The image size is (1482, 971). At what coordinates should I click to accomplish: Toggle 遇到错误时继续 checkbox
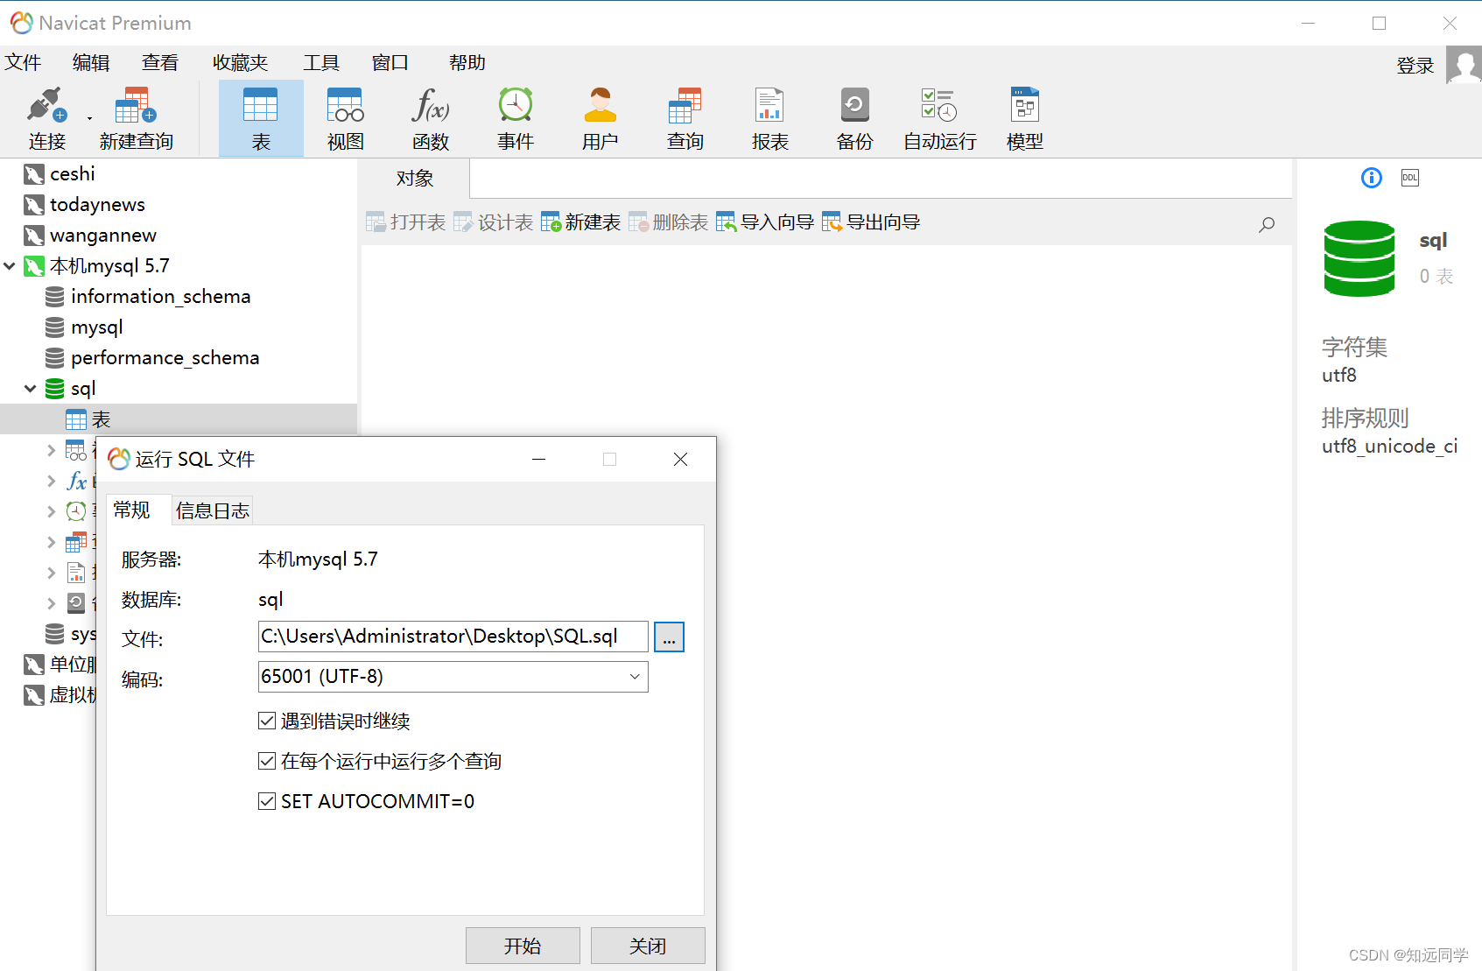tap(267, 721)
